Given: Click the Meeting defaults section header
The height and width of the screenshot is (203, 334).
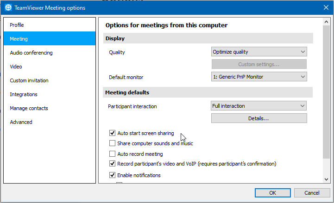Looking at the screenshot, I should [x=208, y=92].
